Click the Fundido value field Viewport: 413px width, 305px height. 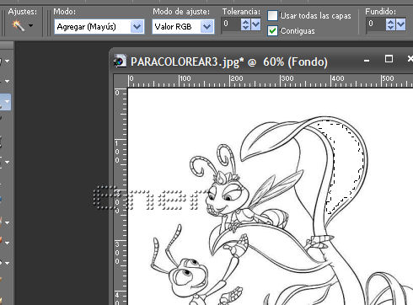pos(376,24)
